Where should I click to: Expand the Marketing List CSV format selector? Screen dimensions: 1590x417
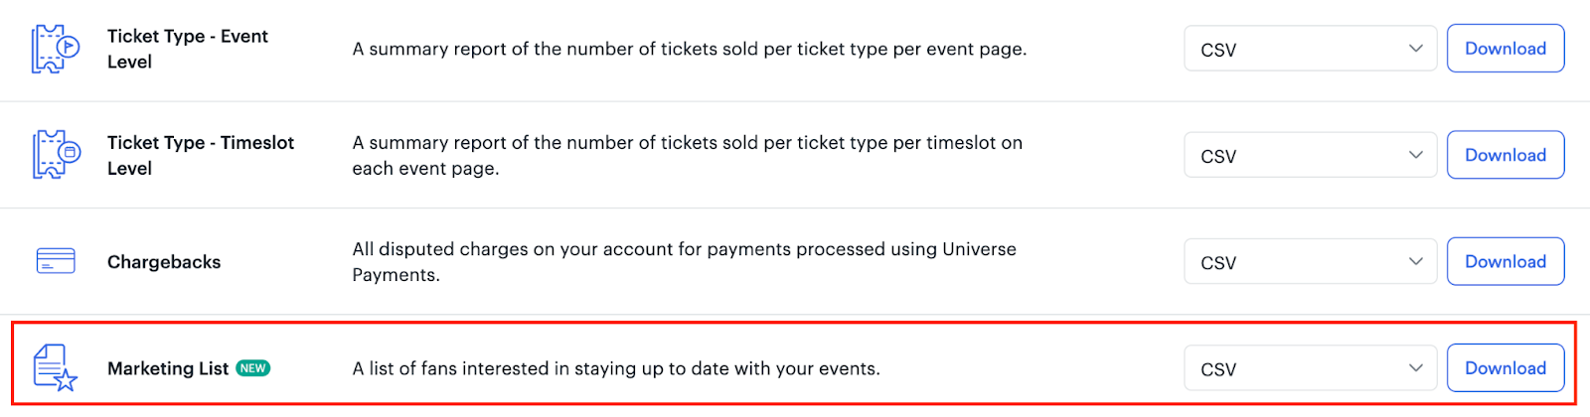[1310, 368]
